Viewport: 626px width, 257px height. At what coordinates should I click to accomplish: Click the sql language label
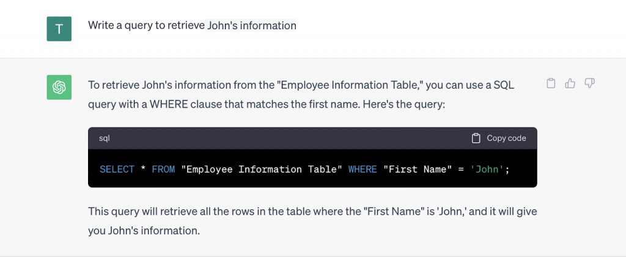[104, 138]
